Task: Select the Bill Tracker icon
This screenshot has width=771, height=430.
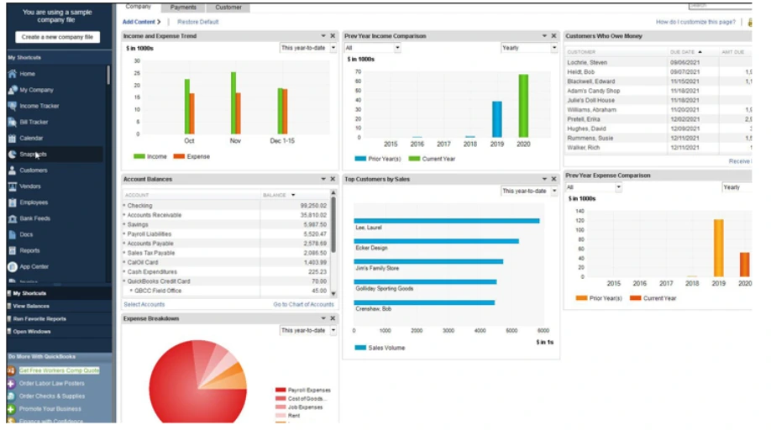Action: (13, 122)
